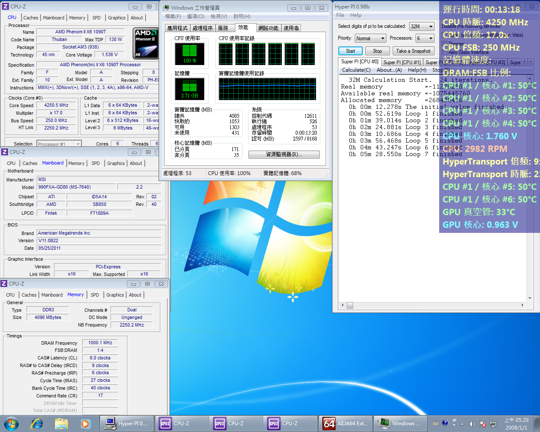Viewport: 540px width, 432px height.
Task: Toggle the Themes service checkbox in Hyper PI
Action: tap(445, 44)
